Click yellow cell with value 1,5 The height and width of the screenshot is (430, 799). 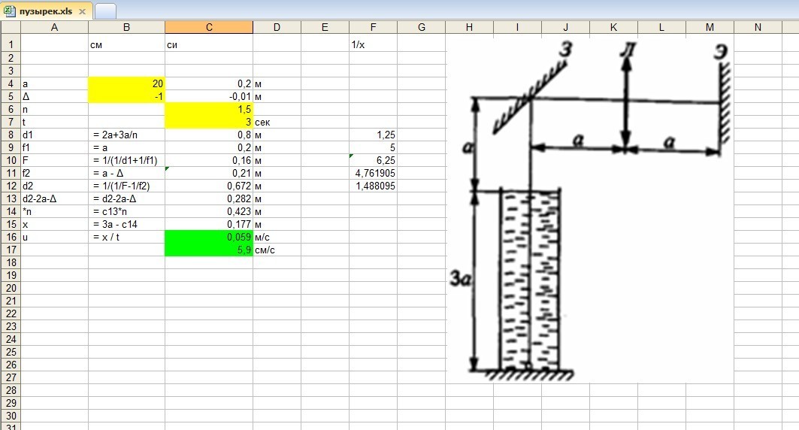pos(209,109)
